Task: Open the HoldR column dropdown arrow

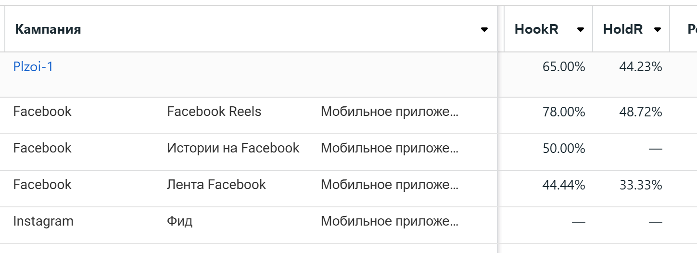Action: tap(658, 30)
